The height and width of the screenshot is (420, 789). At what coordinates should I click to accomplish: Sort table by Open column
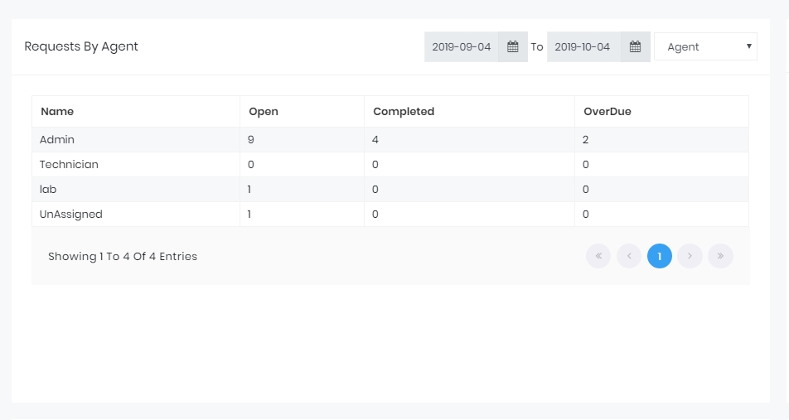point(264,112)
